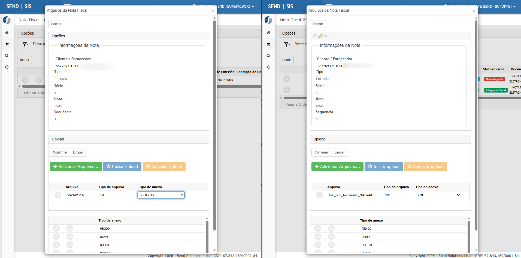
Task: Remove the XML_Sem_Transmissao_38417648 file via its X icon
Action: (319, 195)
